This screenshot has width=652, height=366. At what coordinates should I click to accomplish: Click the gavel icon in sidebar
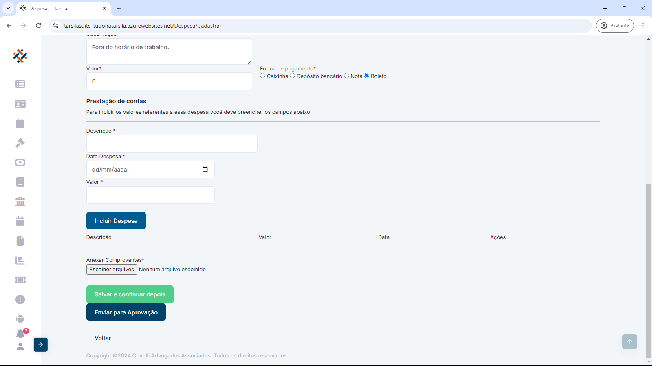click(x=20, y=143)
